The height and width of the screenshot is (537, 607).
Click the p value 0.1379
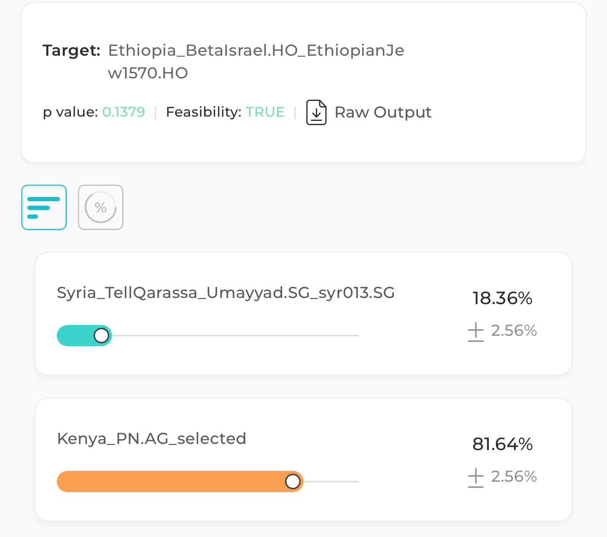[123, 112]
